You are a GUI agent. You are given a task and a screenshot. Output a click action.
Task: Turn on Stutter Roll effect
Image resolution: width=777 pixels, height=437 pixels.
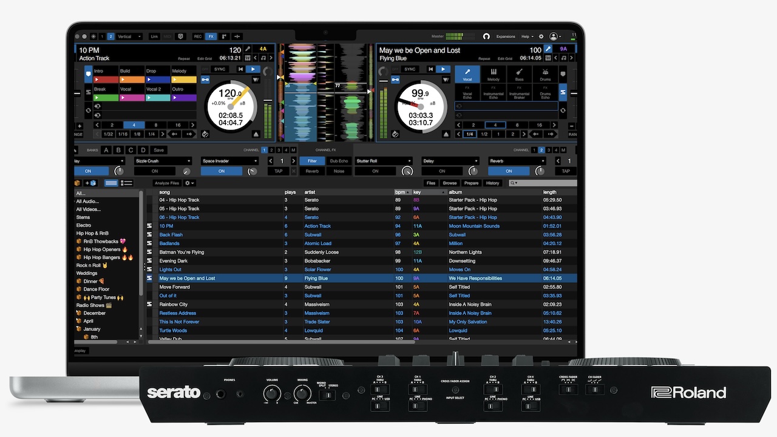coord(375,171)
